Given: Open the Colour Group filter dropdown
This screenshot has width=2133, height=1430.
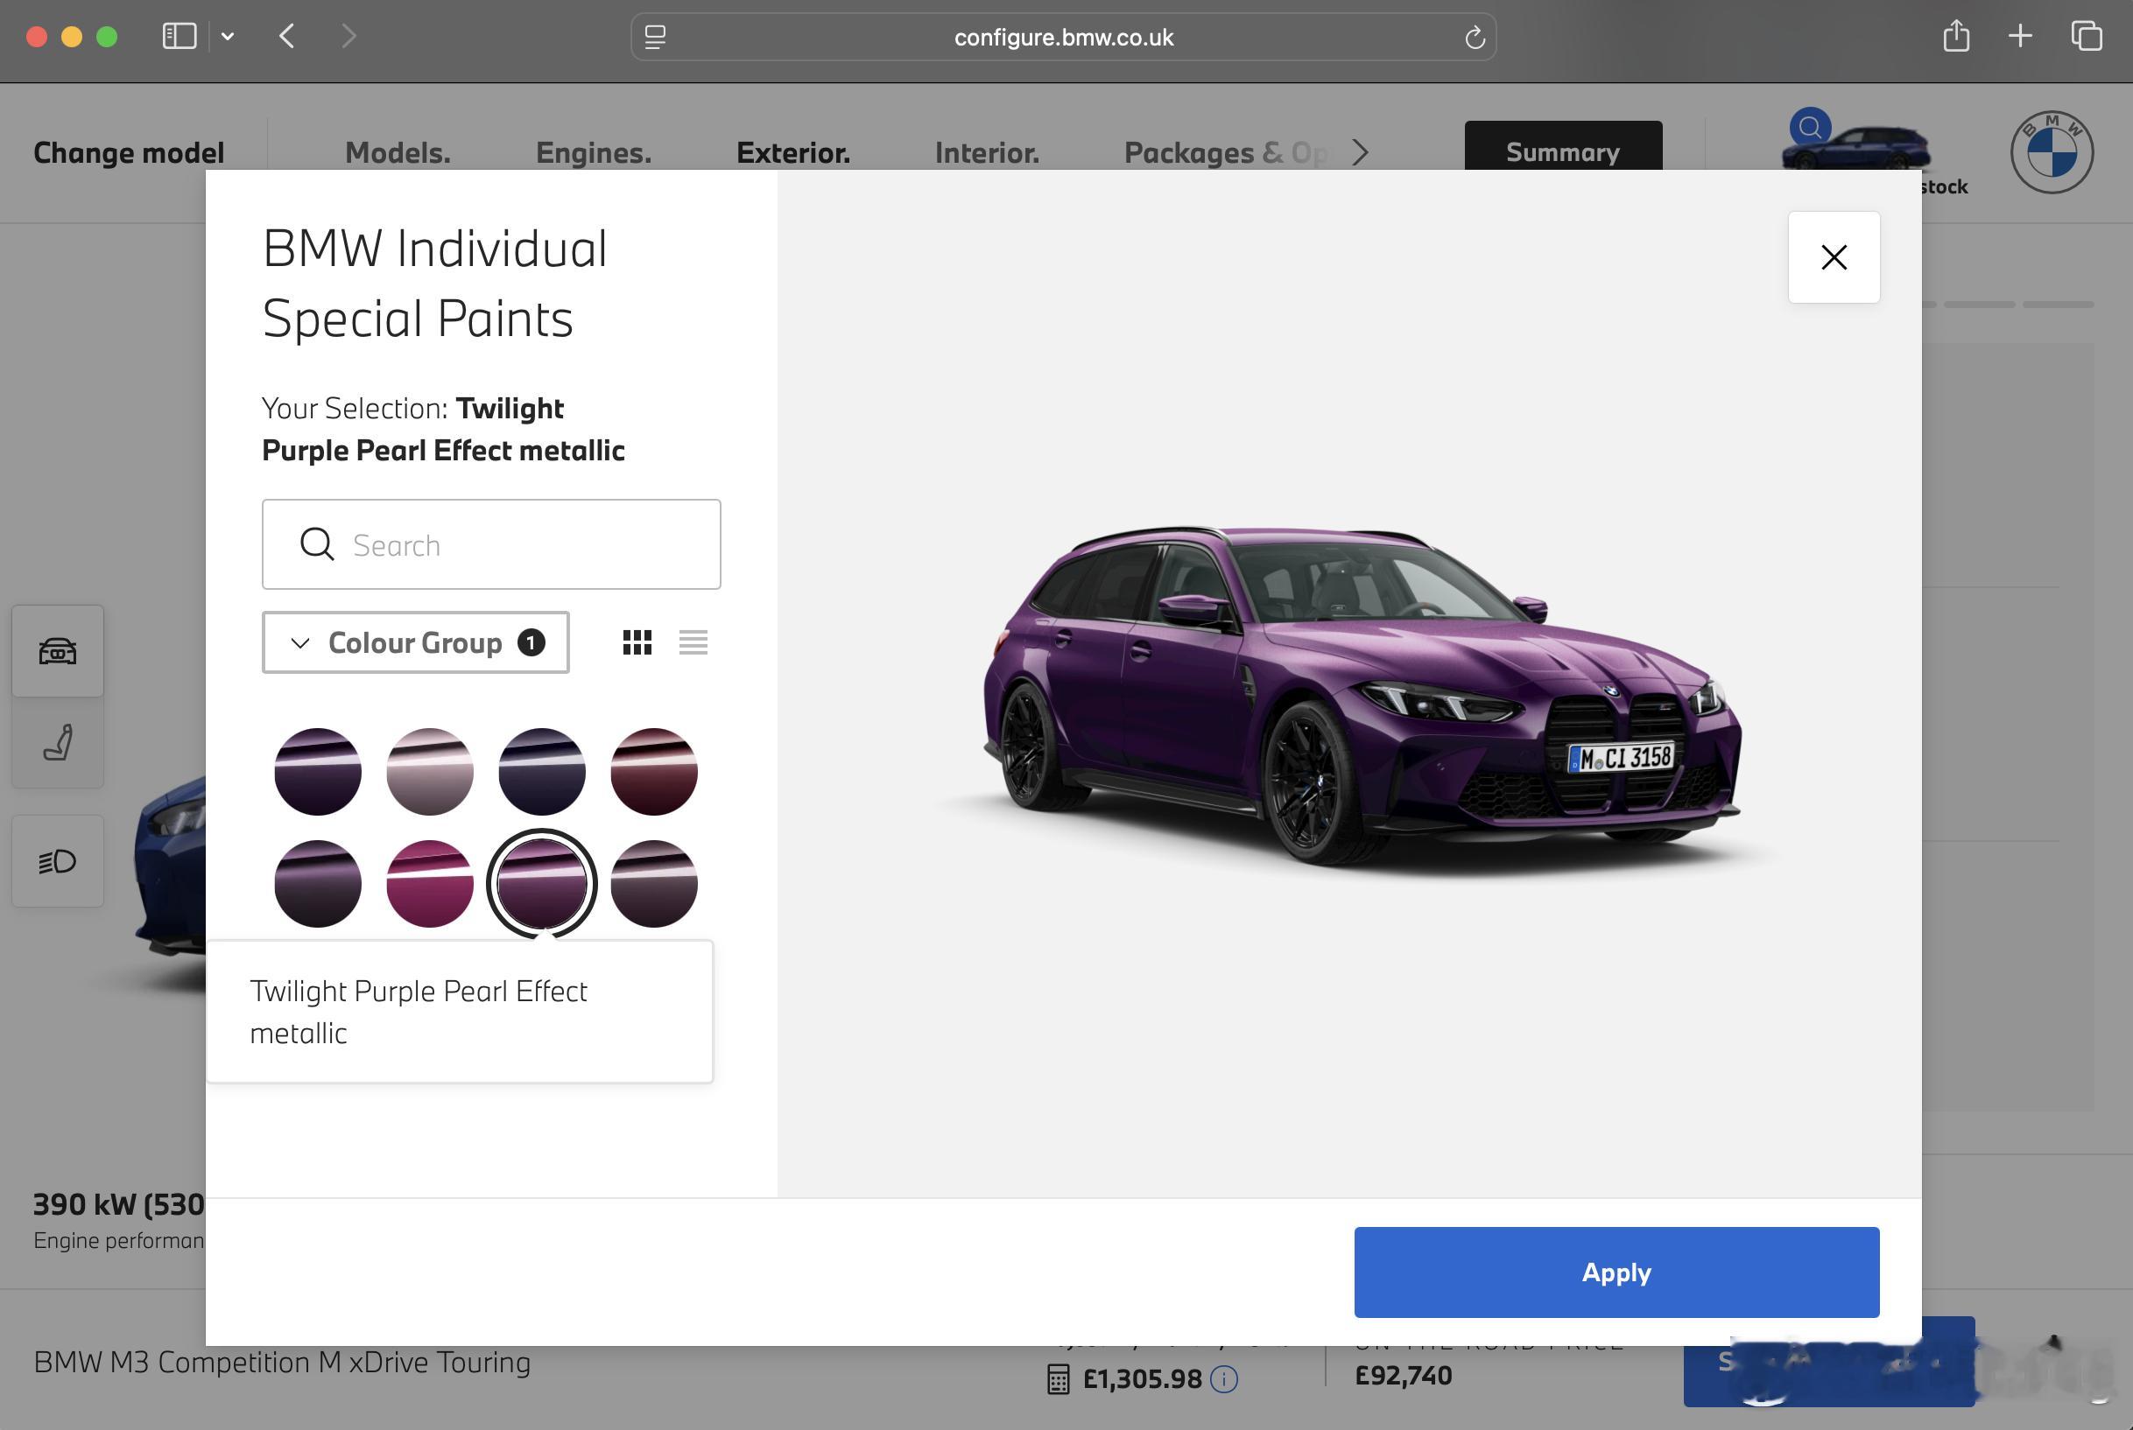Looking at the screenshot, I should click(x=415, y=642).
